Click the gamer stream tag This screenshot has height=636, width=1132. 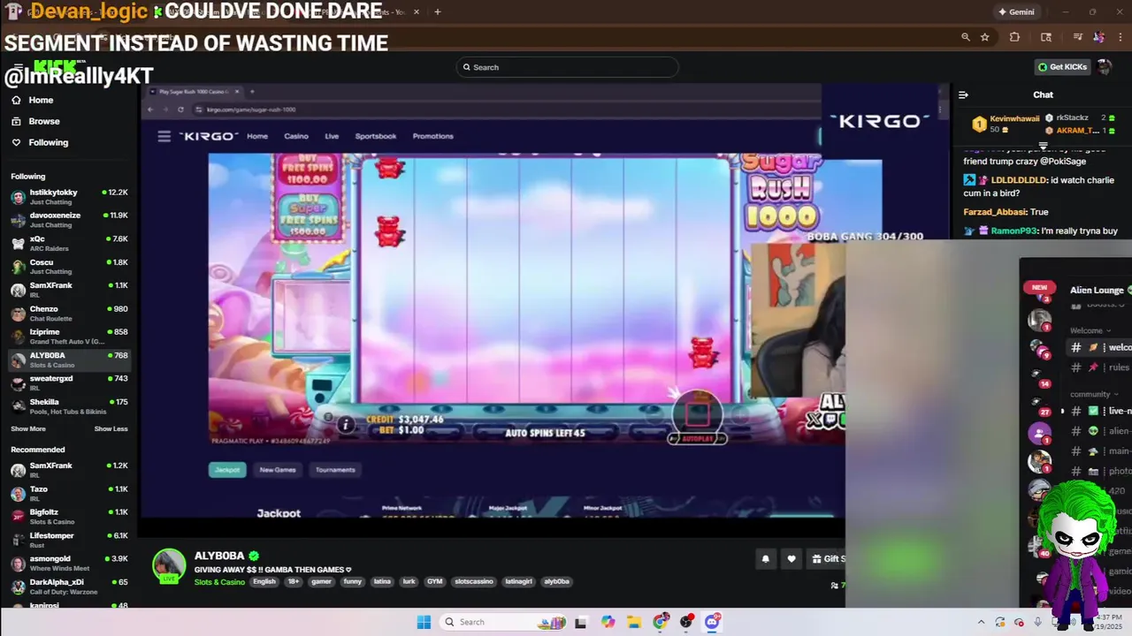coord(321,581)
